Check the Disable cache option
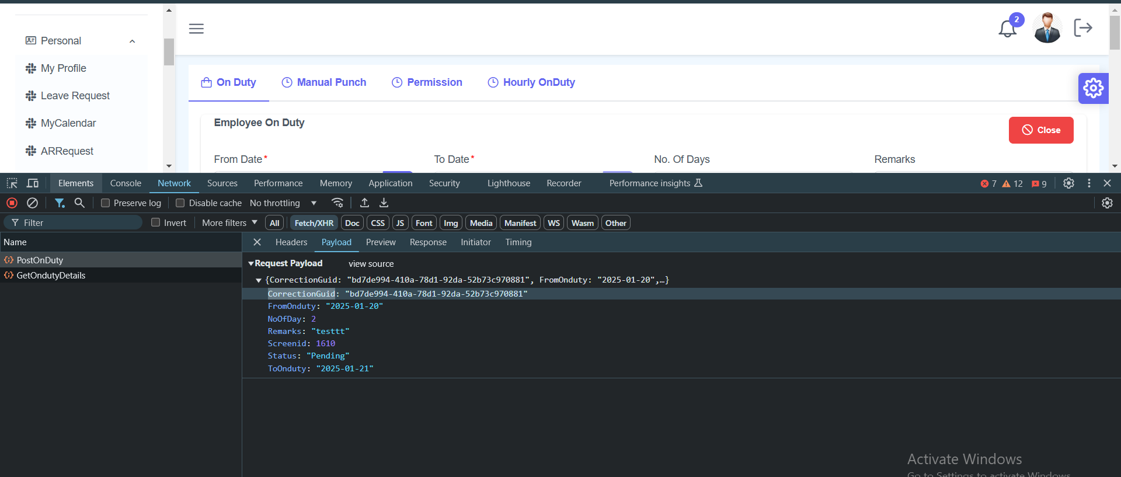 [x=180, y=203]
